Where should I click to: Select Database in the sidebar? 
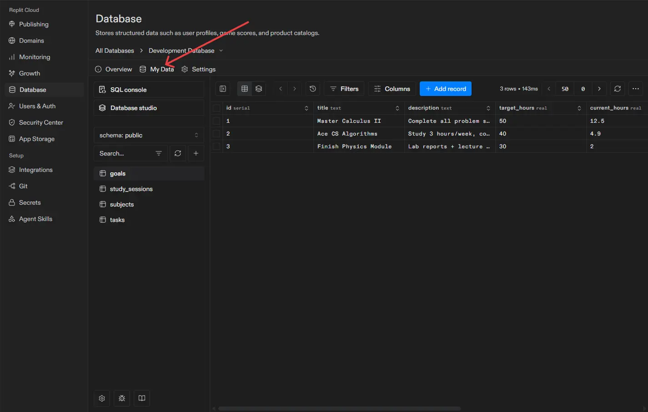point(44,90)
